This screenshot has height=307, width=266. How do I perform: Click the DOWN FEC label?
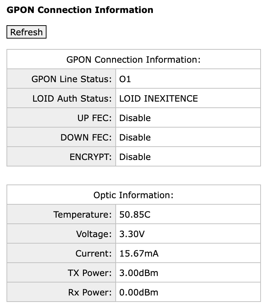(x=86, y=137)
